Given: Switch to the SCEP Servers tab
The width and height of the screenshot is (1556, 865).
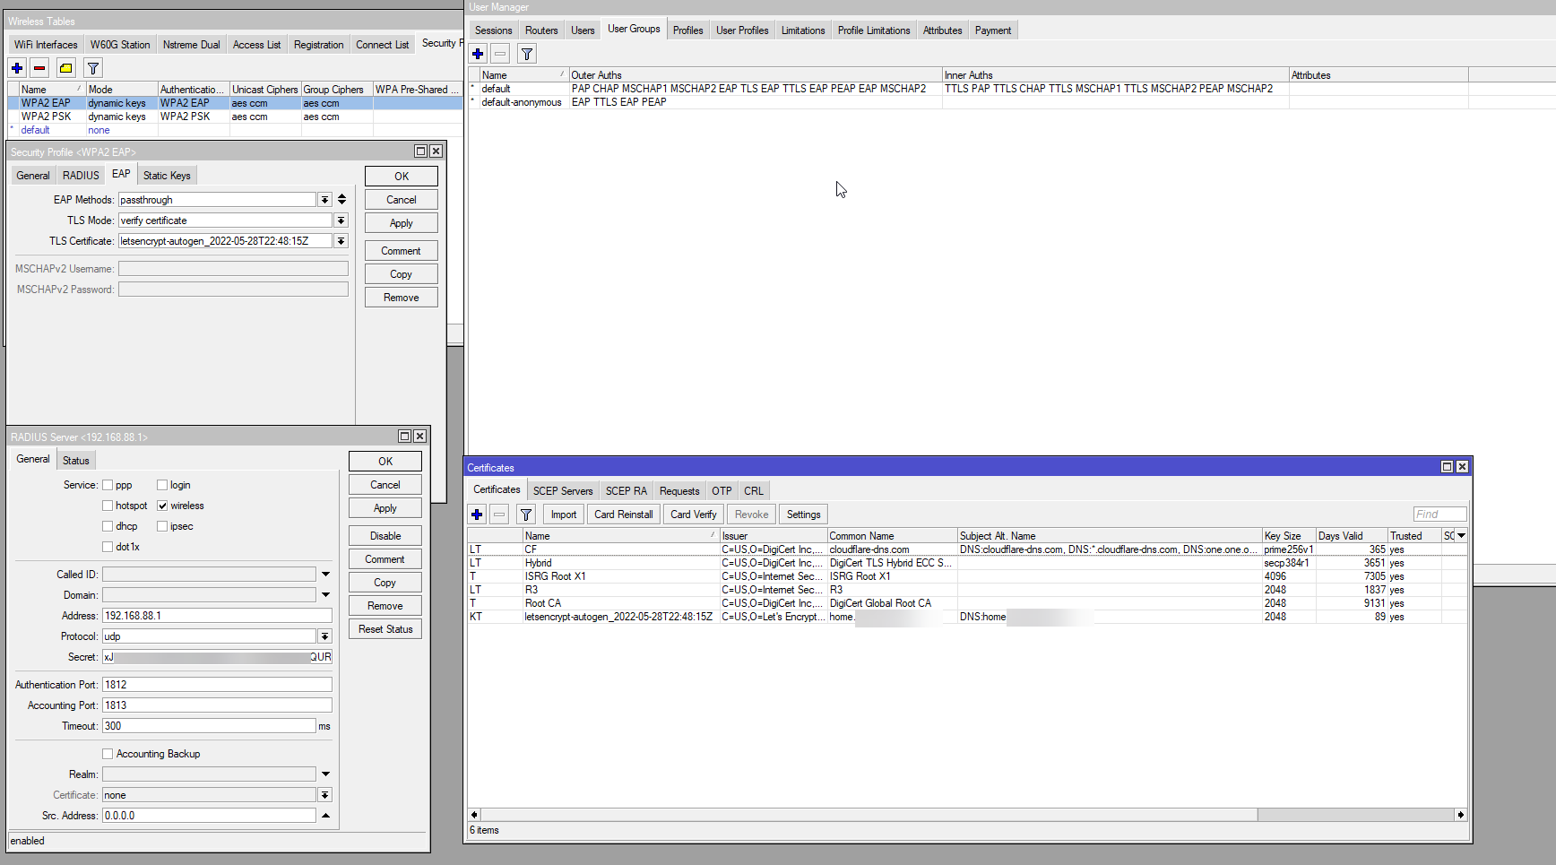Looking at the screenshot, I should pyautogui.click(x=563, y=491).
